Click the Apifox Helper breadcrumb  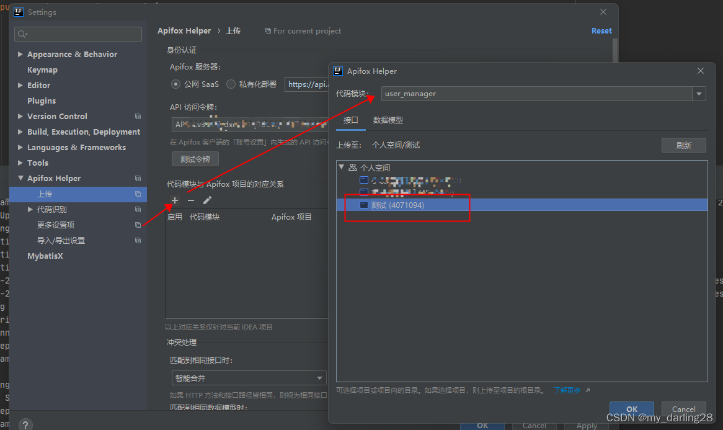pos(184,30)
